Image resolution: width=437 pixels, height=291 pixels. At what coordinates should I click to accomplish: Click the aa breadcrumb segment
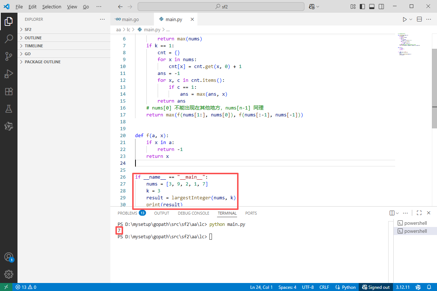point(118,29)
